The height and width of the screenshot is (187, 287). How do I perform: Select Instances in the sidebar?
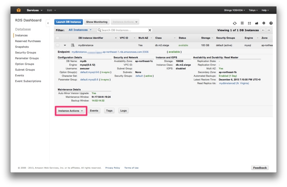[x=21, y=35]
